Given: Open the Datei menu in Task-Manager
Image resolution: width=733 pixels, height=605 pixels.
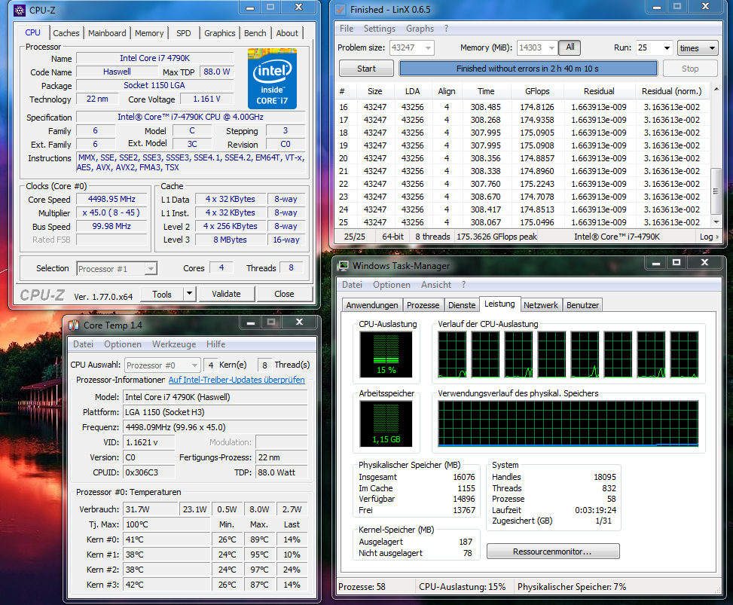Looking at the screenshot, I should (352, 285).
